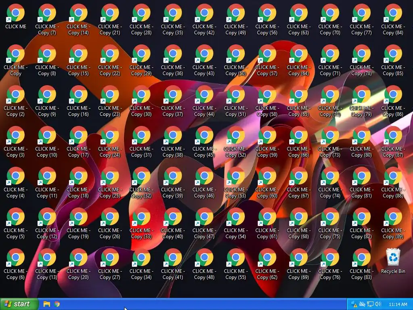This screenshot has width=413, height=310.
Task: Click the 11:14 AM taskbar clock
Action: (398, 304)
